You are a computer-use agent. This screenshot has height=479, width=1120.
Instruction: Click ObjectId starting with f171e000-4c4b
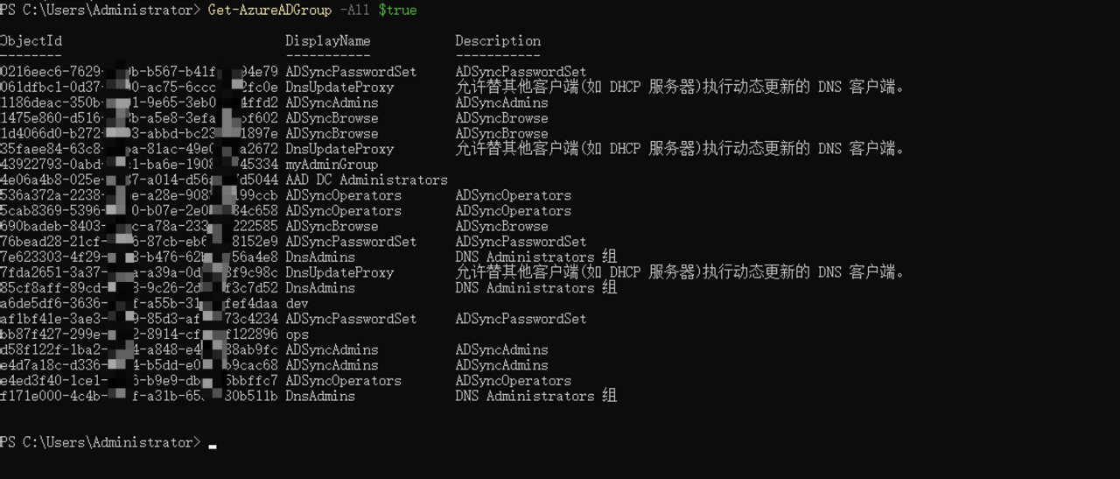[139, 397]
